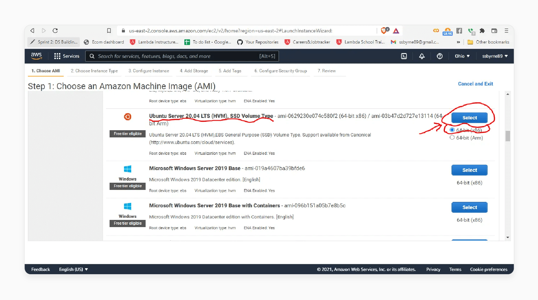The image size is (538, 300).
Task: Open the Lambda School Trai... bookmark
Action: click(x=361, y=42)
